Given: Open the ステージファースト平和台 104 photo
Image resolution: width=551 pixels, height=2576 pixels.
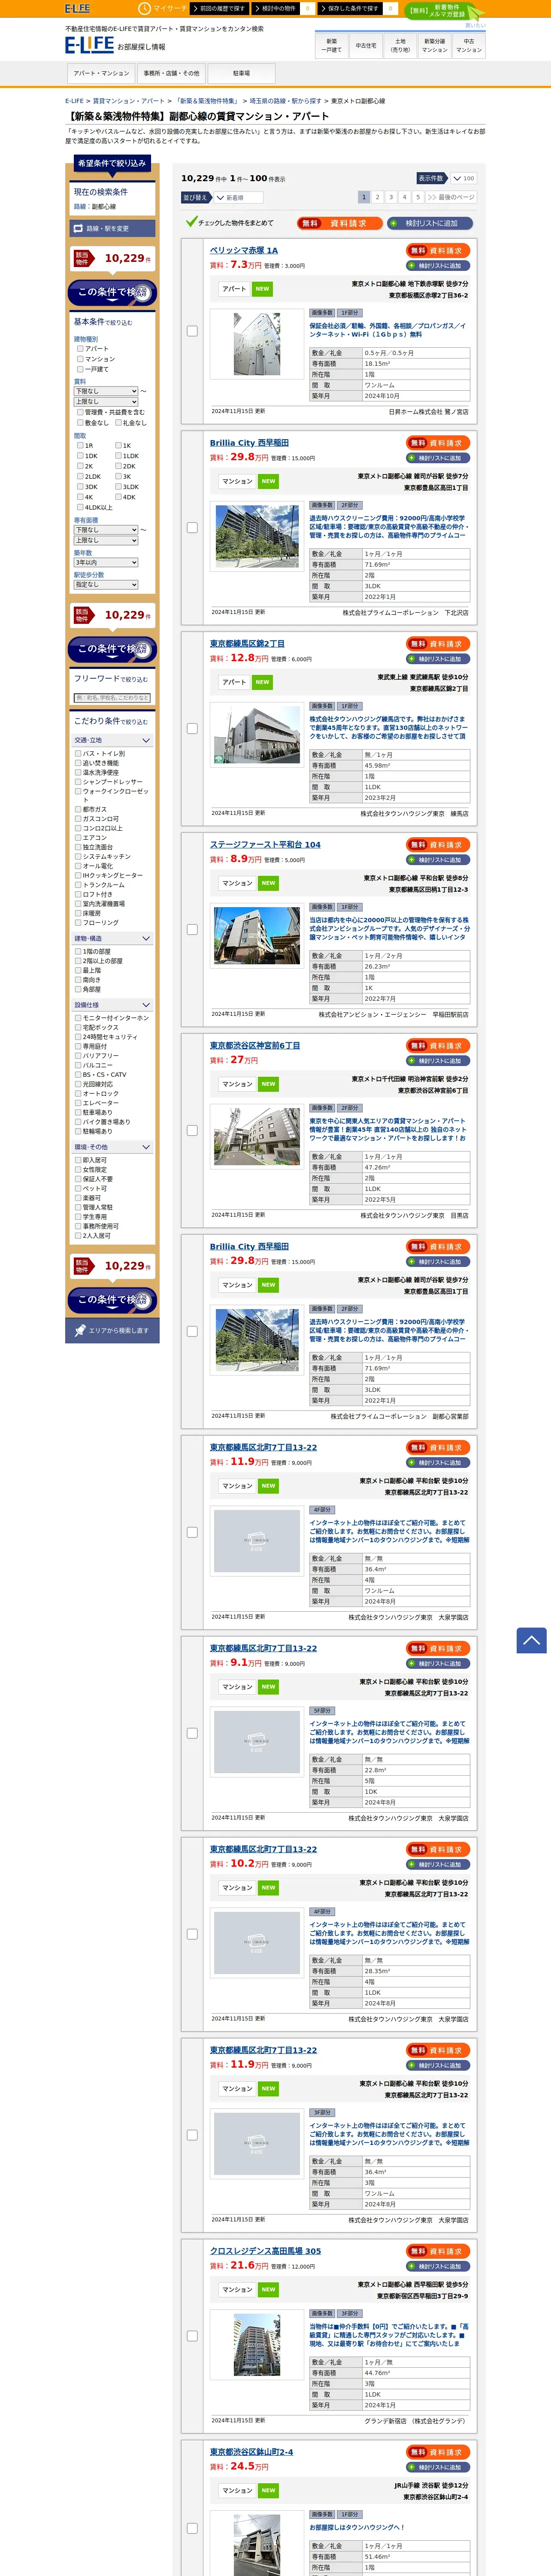Looking at the screenshot, I should (x=257, y=935).
